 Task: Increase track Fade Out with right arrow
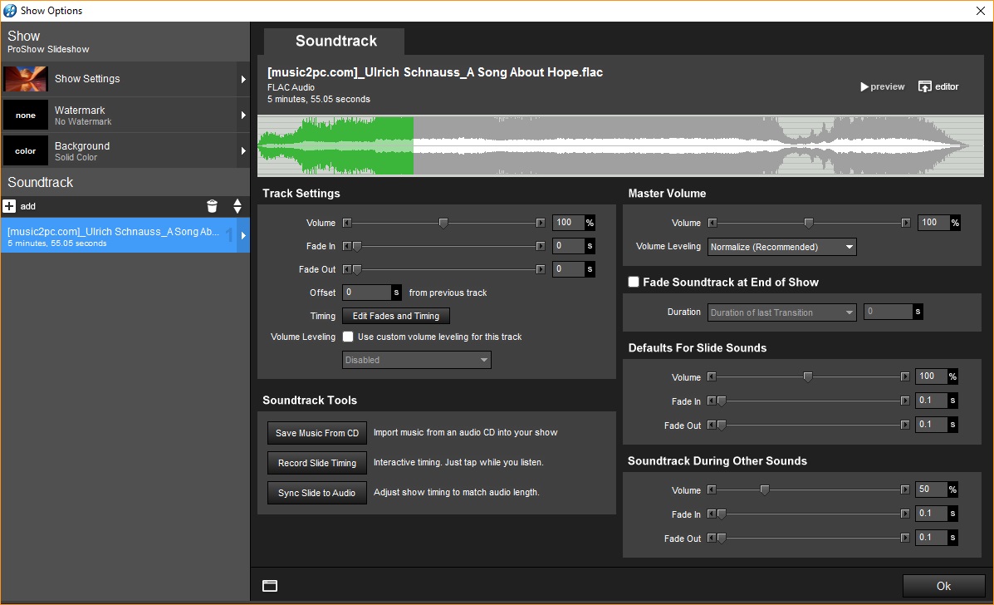(540, 269)
